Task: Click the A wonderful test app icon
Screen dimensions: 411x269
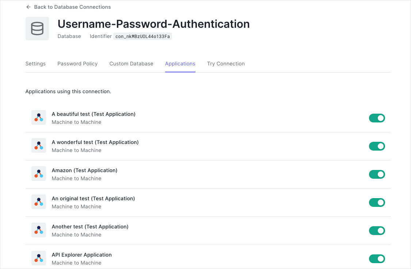Action: [39, 145]
